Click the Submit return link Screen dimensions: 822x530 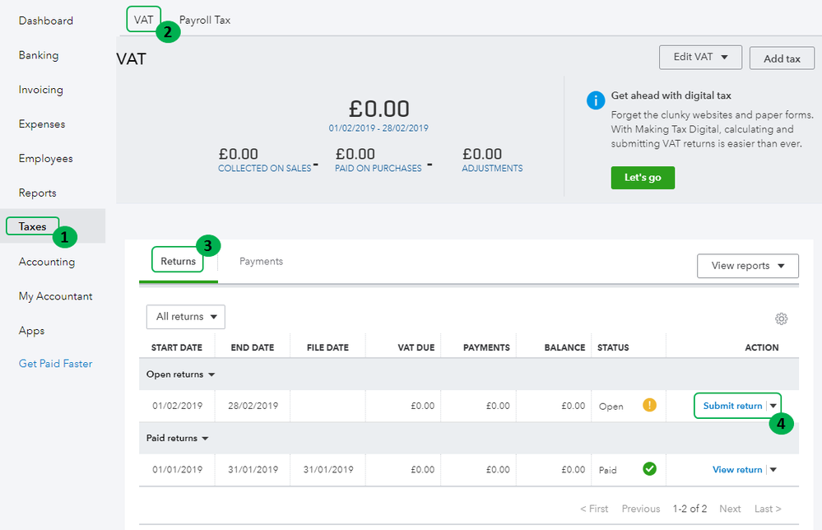[732, 406]
